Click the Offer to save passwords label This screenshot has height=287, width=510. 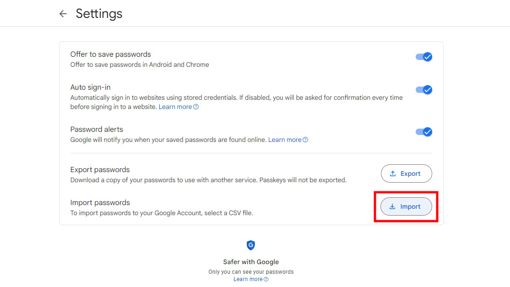[x=110, y=54]
